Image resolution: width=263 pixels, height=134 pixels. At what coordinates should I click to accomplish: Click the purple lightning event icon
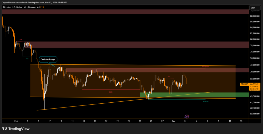(187, 117)
